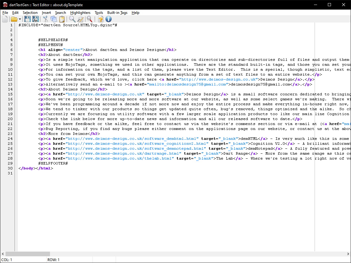Copy selection using the copy icon
Image resolution: width=351 pixels, height=263 pixels.
(x=53, y=19)
